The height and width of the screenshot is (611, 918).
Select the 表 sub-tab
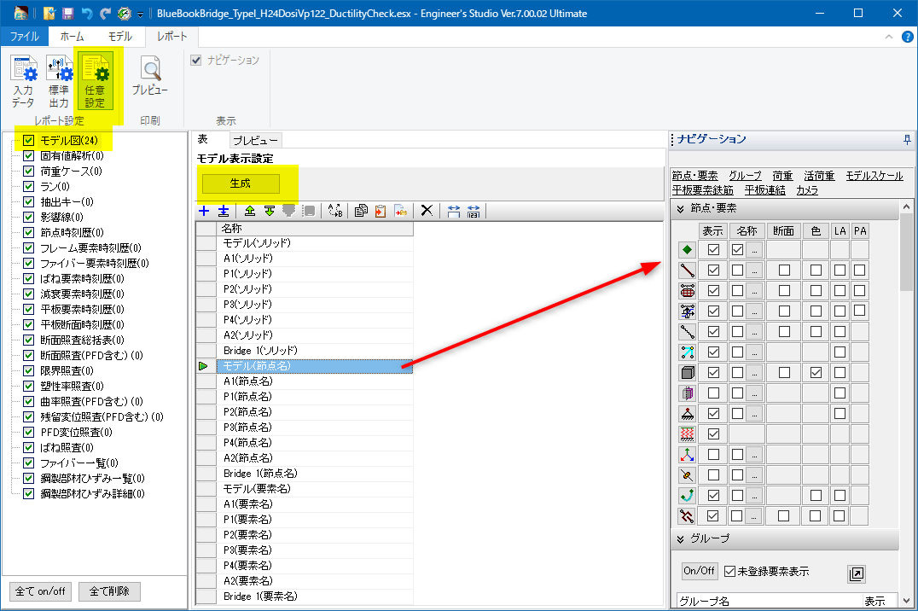pos(202,139)
